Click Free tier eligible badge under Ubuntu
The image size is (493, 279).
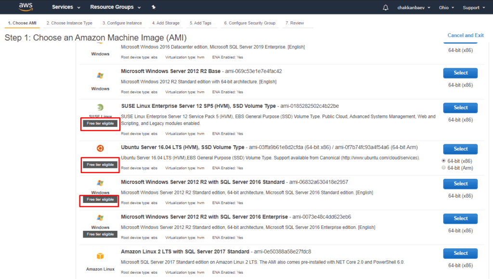tap(100, 165)
